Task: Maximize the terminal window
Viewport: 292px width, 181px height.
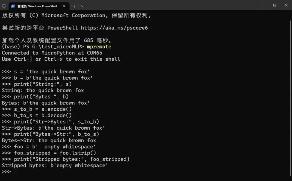Action: coord(274,5)
